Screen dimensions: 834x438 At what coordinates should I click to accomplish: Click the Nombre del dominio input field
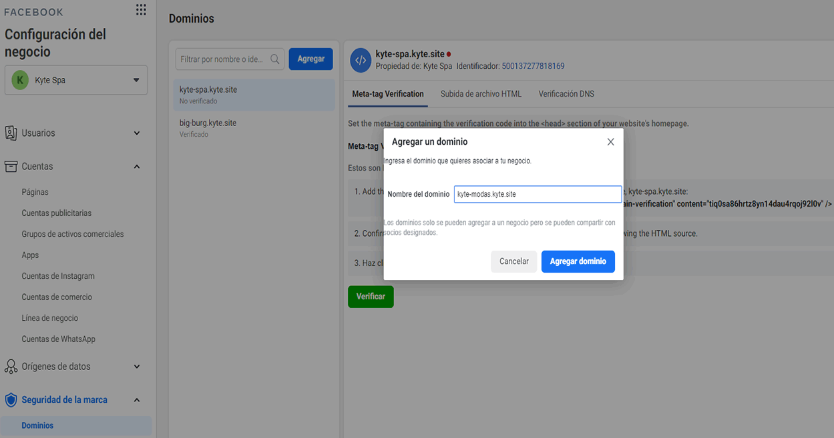pyautogui.click(x=538, y=194)
